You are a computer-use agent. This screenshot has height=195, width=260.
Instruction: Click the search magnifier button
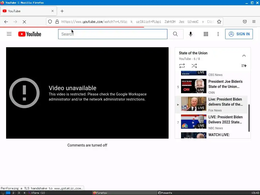(x=175, y=34)
